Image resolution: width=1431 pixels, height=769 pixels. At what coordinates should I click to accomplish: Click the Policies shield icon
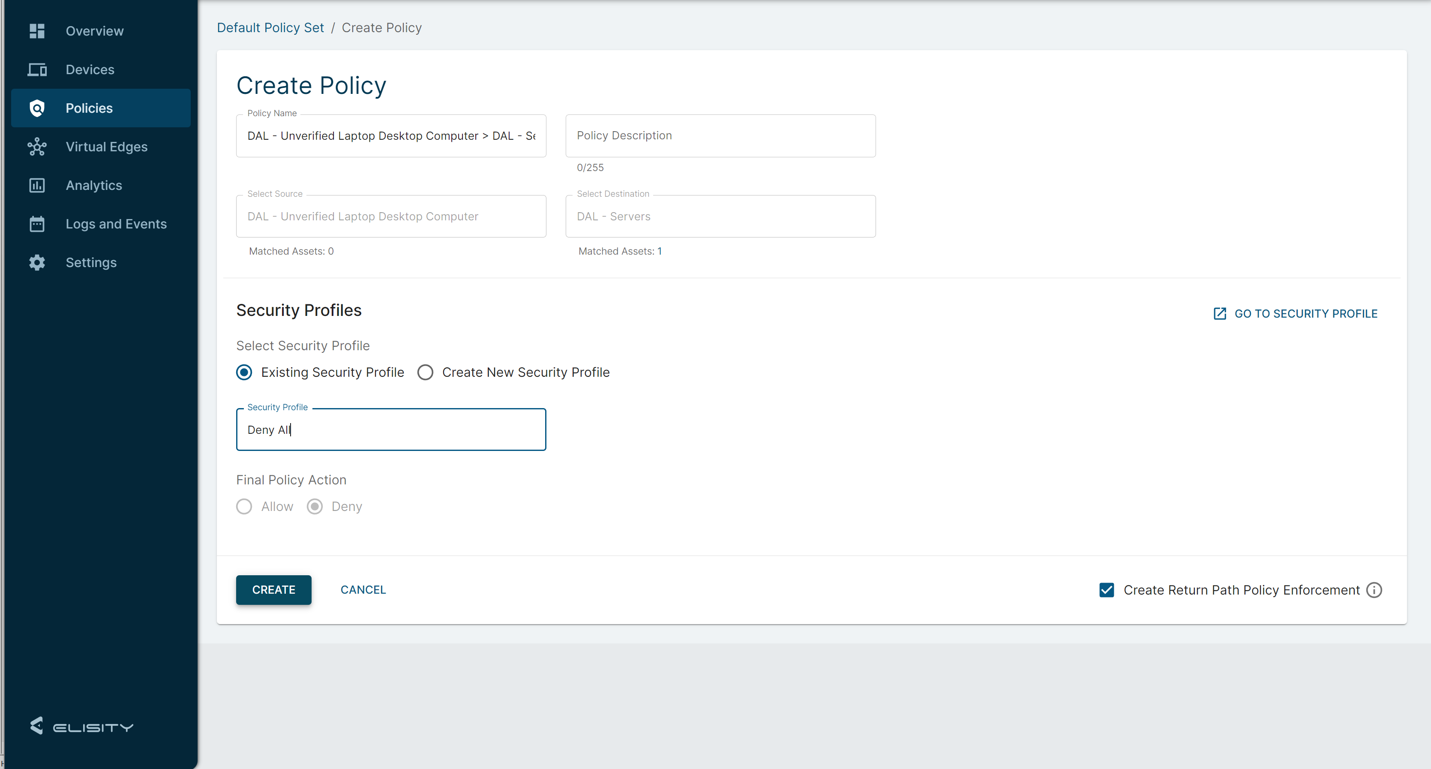click(37, 108)
